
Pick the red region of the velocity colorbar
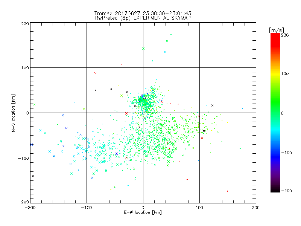pos(275,40)
